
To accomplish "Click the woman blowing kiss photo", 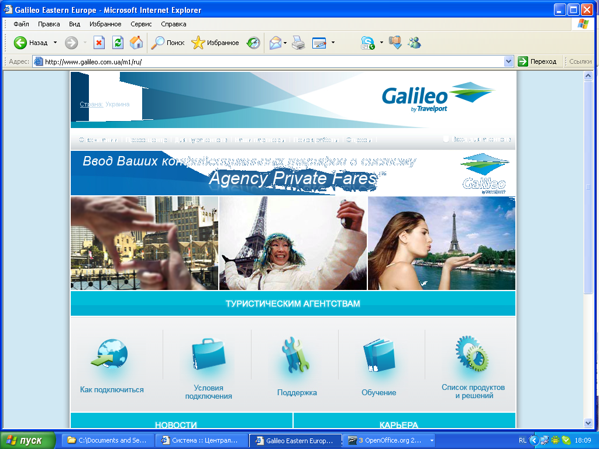I will tap(442, 243).
